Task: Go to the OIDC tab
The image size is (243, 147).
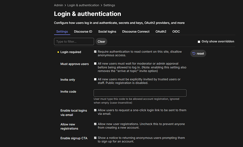Action: click(x=176, y=32)
